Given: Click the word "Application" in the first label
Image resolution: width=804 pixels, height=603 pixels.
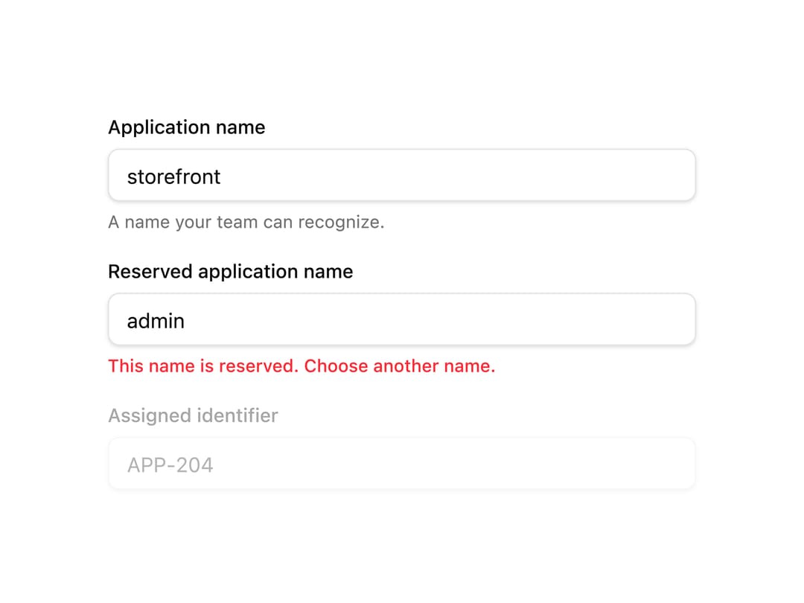Looking at the screenshot, I should [159, 127].
